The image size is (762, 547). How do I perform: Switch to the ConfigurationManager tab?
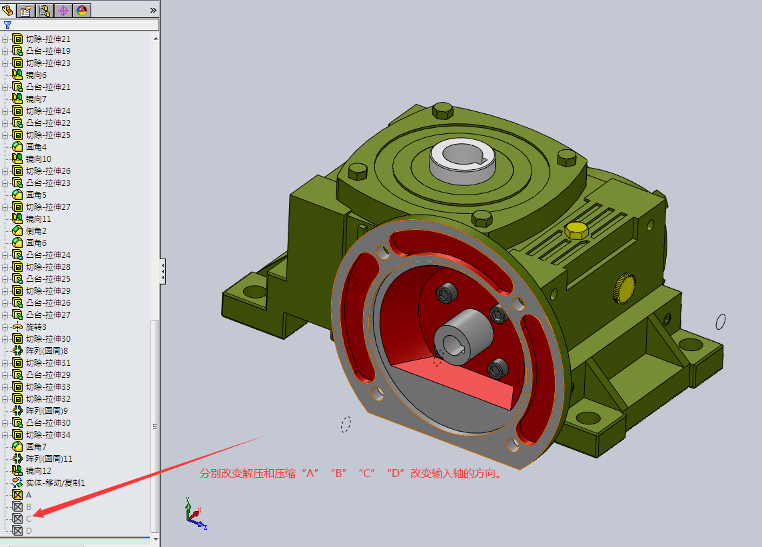[x=45, y=10]
